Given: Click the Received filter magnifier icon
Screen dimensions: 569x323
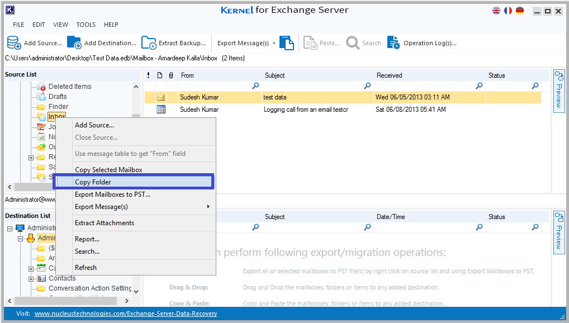Looking at the screenshot, I should 480,85.
